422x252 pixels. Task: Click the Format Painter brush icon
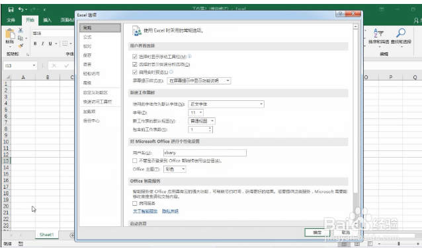21,46
